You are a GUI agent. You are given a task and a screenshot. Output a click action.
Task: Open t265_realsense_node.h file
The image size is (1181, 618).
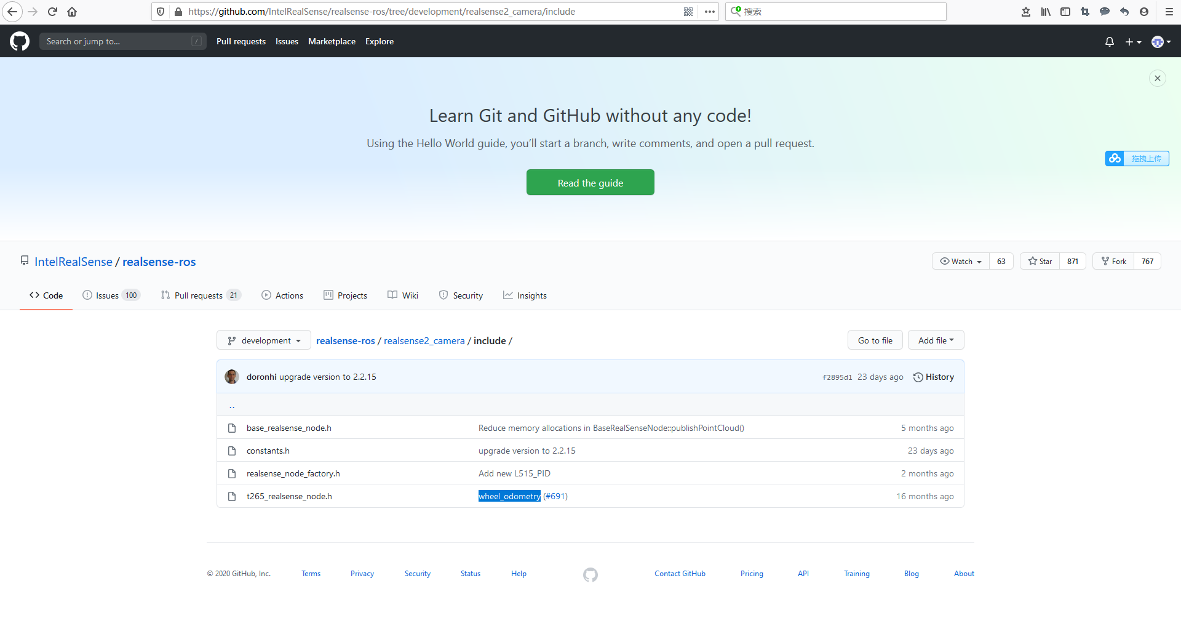pyautogui.click(x=289, y=496)
